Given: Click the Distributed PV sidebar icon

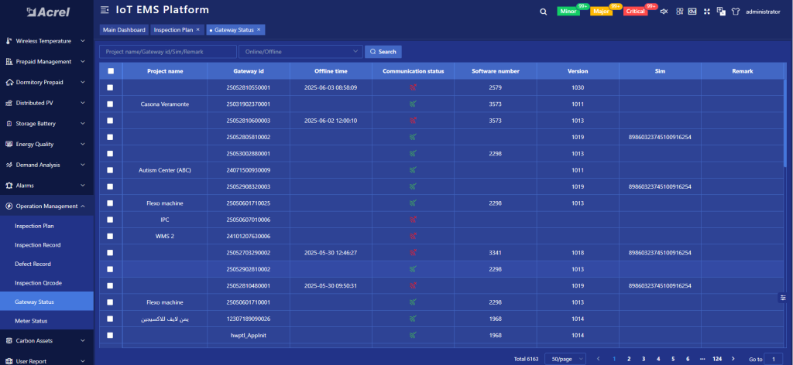Looking at the screenshot, I should 9,103.
